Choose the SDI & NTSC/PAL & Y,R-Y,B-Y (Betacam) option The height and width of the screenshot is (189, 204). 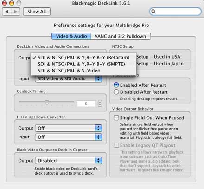point(83,58)
